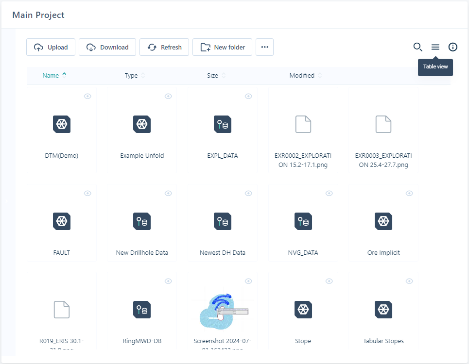This screenshot has width=469, height=364.
Task: Sort files by Type column
Action: tap(131, 76)
